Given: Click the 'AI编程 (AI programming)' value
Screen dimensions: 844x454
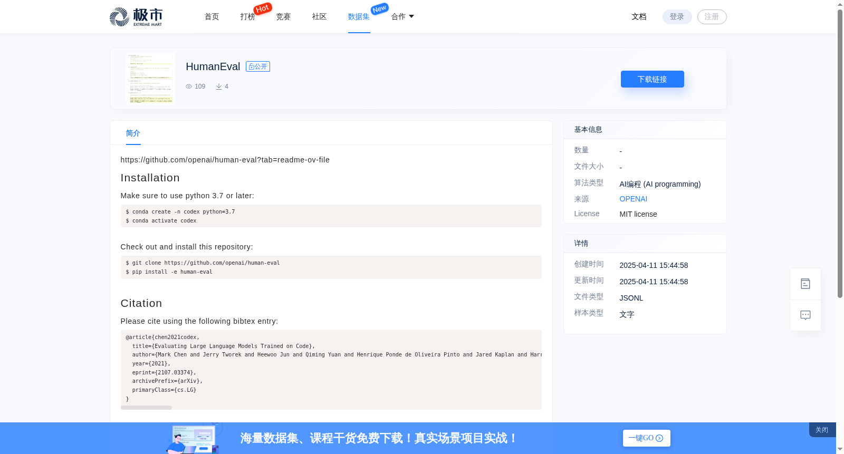Looking at the screenshot, I should pos(660,184).
